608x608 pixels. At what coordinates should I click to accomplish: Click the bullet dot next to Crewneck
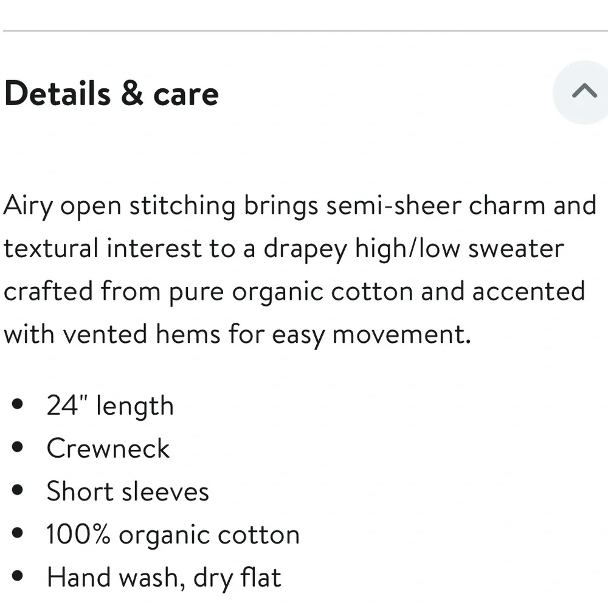pos(18,448)
